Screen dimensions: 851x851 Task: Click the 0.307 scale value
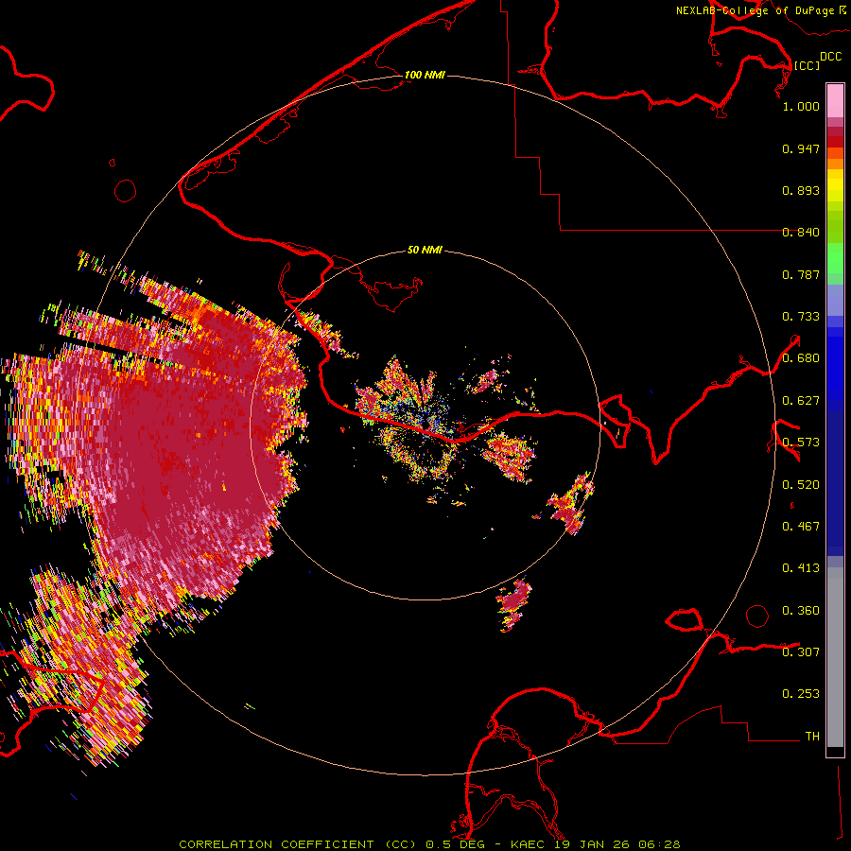801,651
